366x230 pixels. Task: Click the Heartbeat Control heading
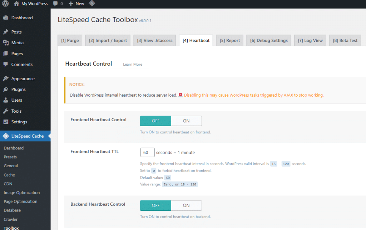coord(89,63)
